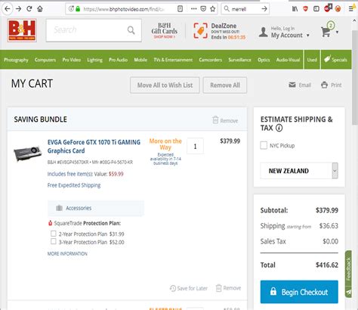Bookmark page with star icon

(x=213, y=9)
